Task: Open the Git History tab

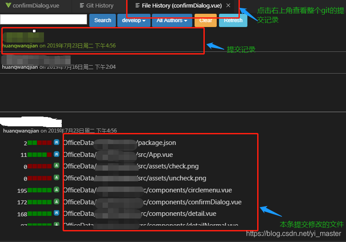Action: [97, 5]
